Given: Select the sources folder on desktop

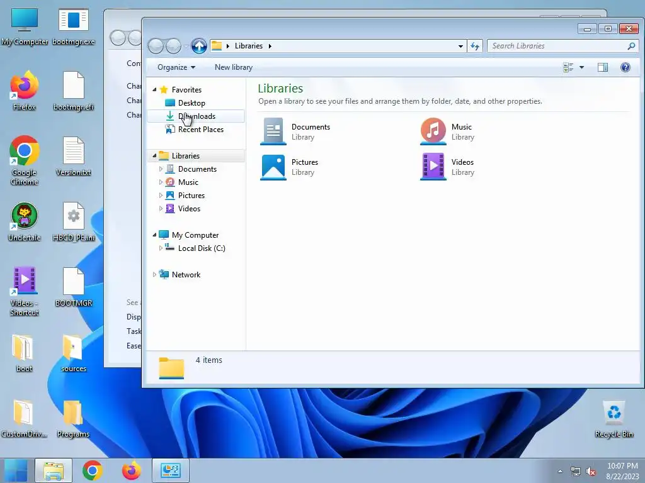Looking at the screenshot, I should 73,353.
